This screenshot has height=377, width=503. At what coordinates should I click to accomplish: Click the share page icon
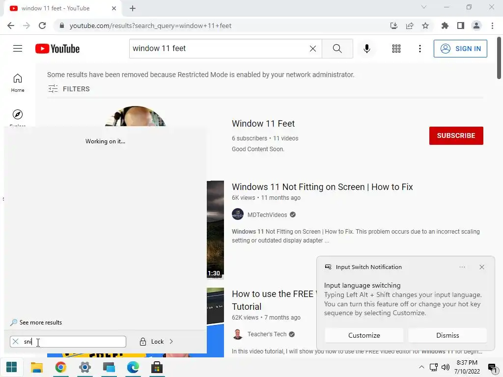coord(410,26)
